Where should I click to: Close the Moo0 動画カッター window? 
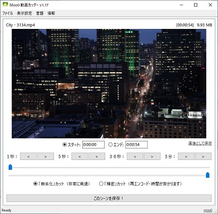coord(210,5)
